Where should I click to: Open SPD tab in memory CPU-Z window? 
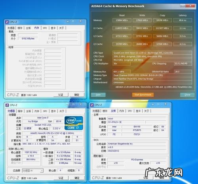[45, 28]
